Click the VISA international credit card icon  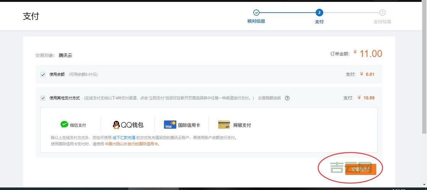pos(170,125)
